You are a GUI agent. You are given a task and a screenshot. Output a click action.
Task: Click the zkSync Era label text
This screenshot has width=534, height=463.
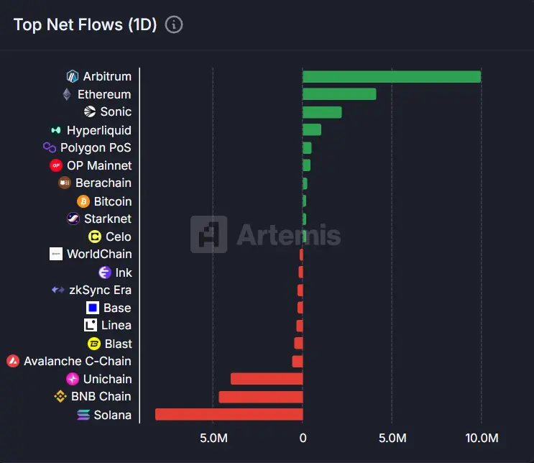point(101,290)
